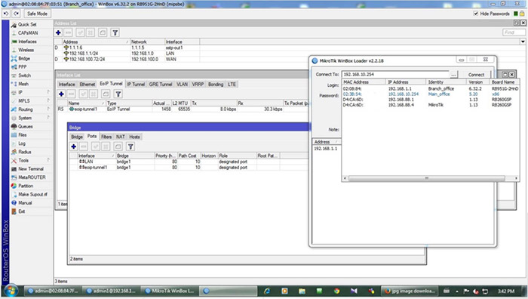Click the filter icon in Bridge window
528x299 pixels.
coord(130,146)
